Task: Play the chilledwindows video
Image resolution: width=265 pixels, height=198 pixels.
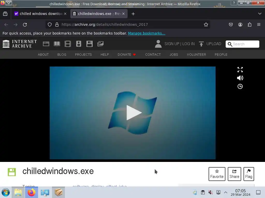Action: click(x=134, y=113)
